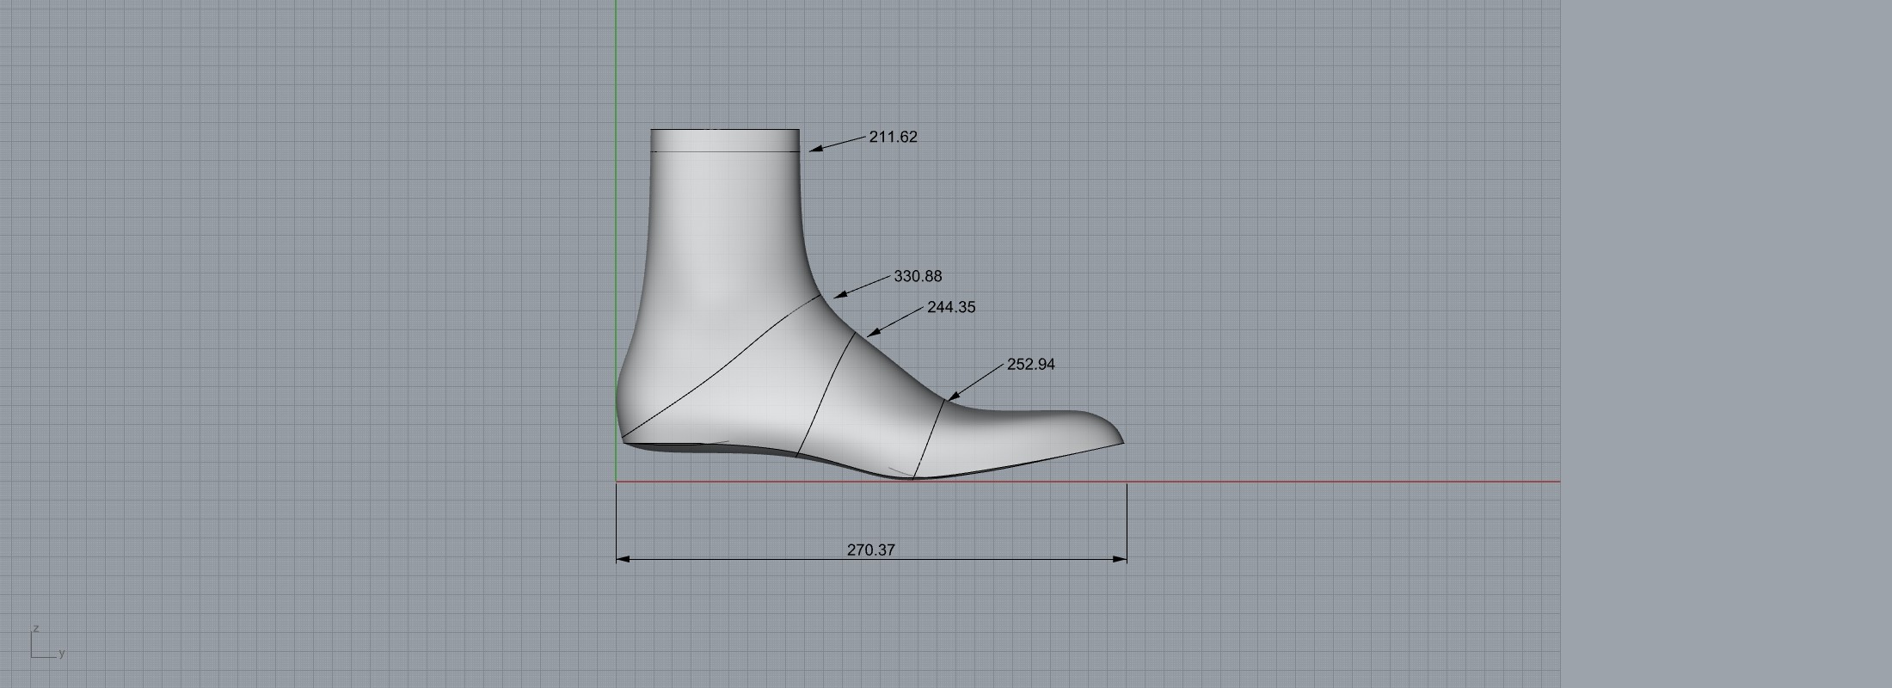Select the 330.88 dimension text
This screenshot has height=688, width=1892.
(918, 276)
